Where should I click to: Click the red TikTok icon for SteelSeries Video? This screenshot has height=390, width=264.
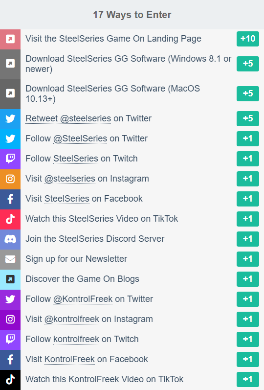point(10,219)
